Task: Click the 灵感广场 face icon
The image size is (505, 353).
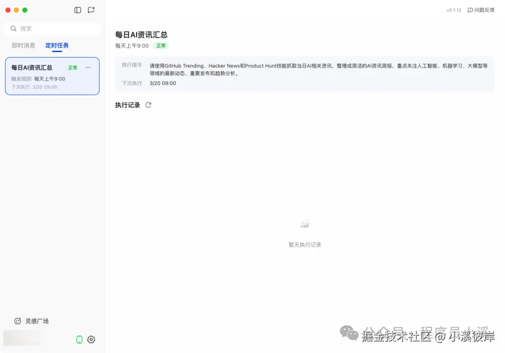Action: pos(18,321)
